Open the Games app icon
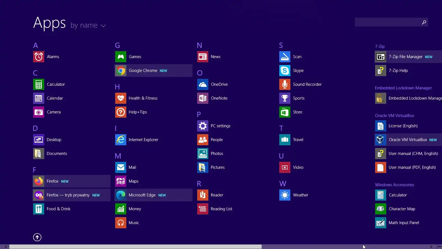Screen dimensions: 442x249 (x=121, y=57)
